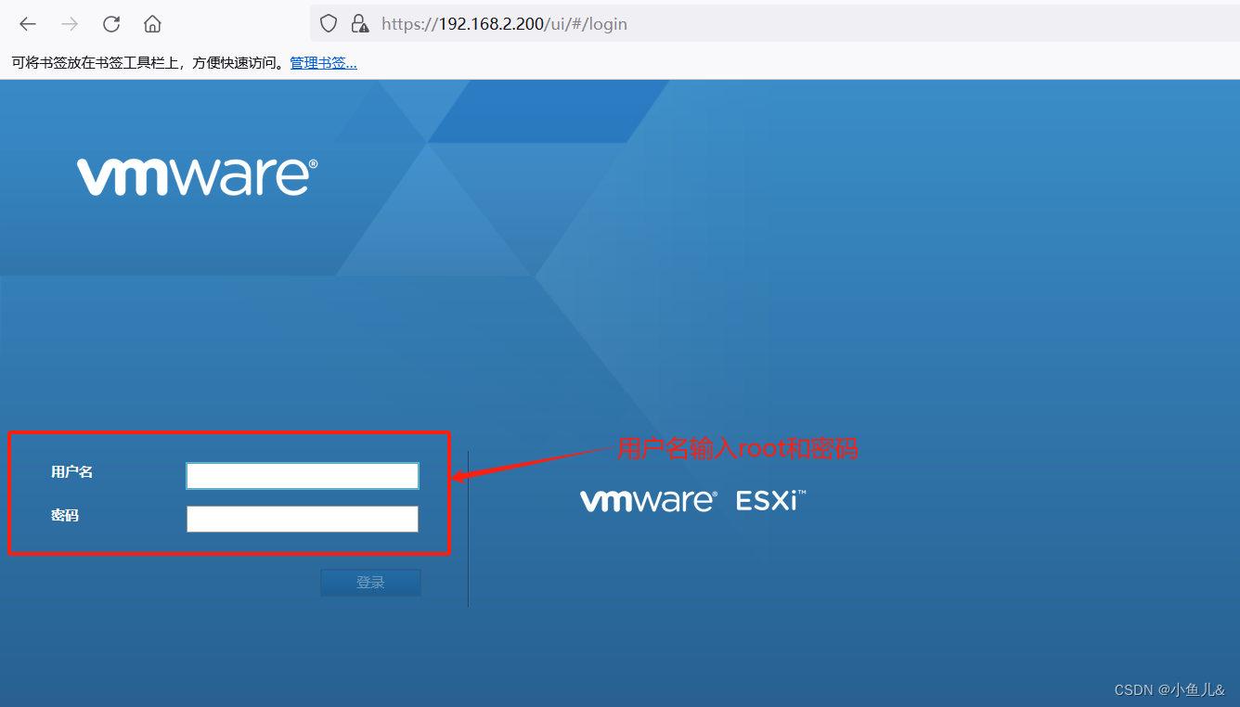This screenshot has width=1240, height=707.
Task: Click the 密码 label text
Action: (x=65, y=516)
